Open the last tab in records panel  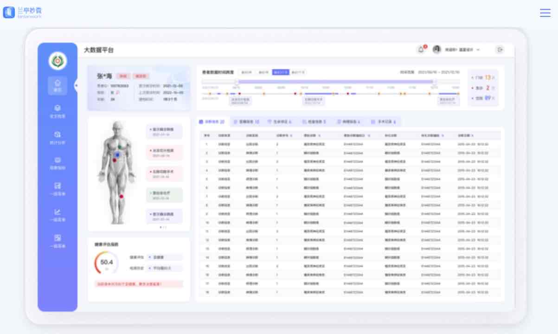[383, 122]
